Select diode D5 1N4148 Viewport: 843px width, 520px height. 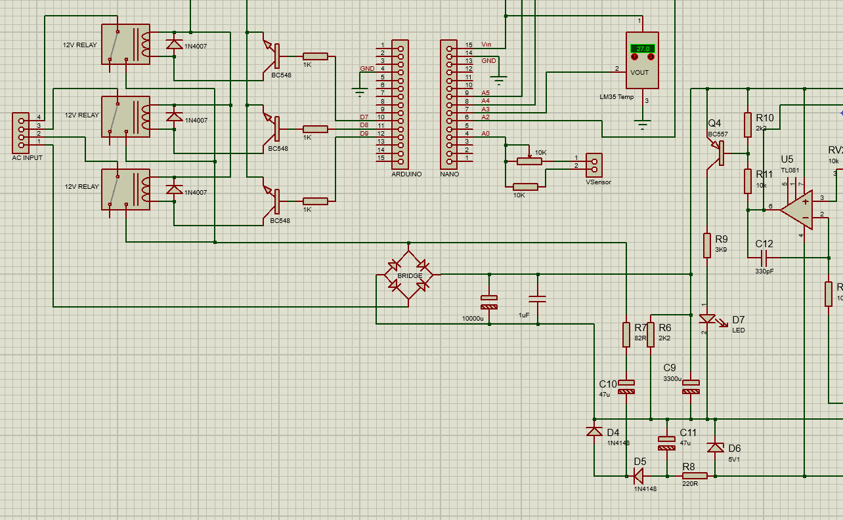click(639, 475)
